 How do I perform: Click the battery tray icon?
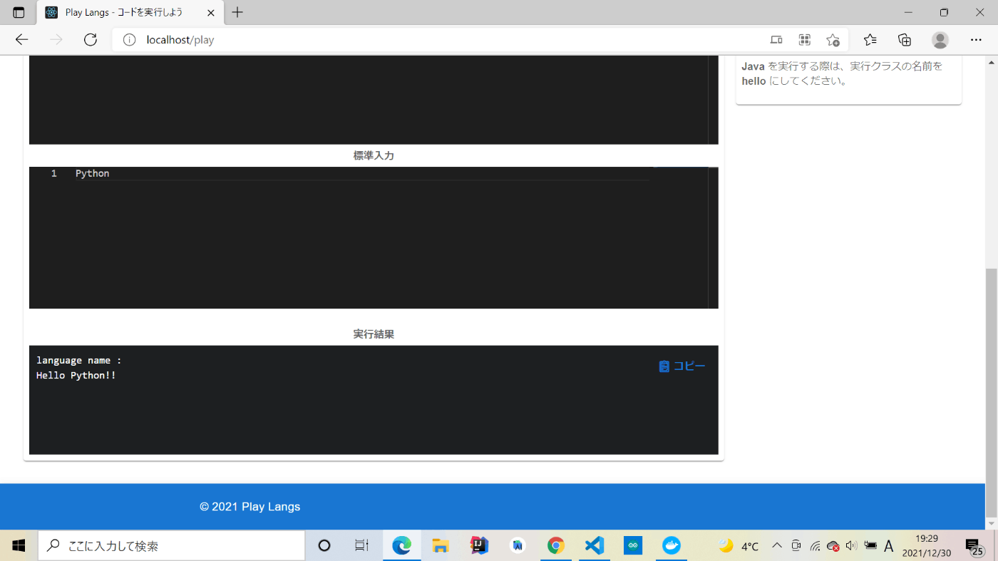[x=870, y=546]
